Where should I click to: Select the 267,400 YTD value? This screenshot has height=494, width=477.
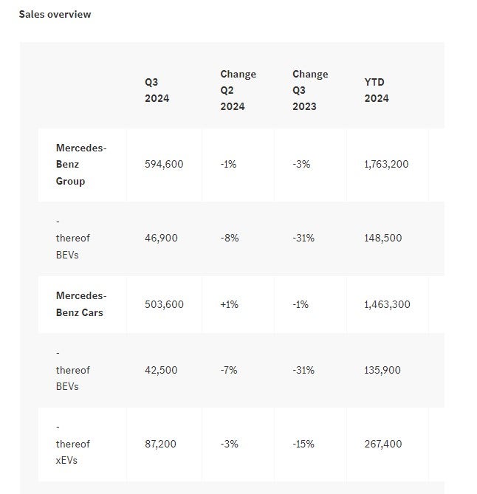click(x=383, y=444)
